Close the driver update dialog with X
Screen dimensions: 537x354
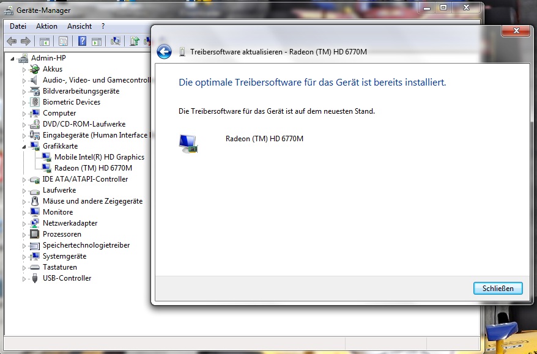tap(516, 31)
